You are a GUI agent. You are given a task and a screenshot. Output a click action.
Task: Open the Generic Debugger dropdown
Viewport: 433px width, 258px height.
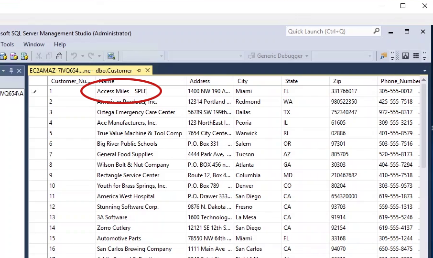306,56
